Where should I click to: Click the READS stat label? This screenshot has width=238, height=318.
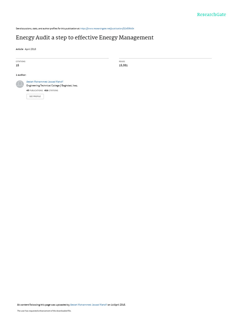pos(122,61)
